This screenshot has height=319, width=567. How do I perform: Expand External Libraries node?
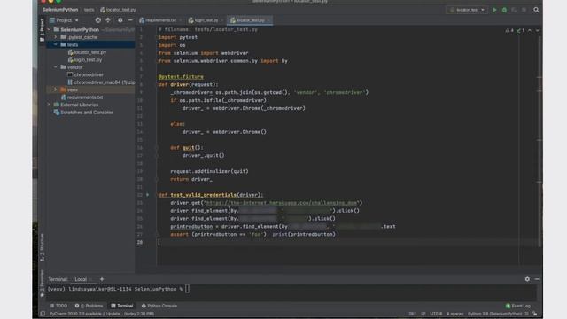point(50,105)
